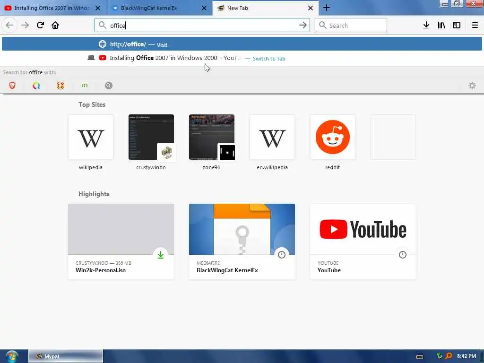Click the green download badge on Win2k-Personal.iso
The width and height of the screenshot is (484, 363).
pos(161,255)
